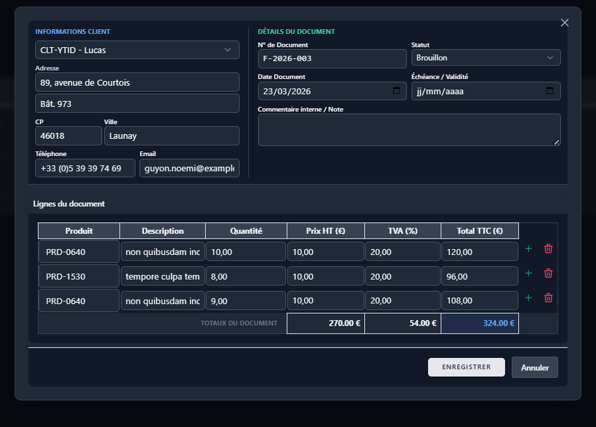This screenshot has width=596, height=427.
Task: Grab the note textarea resize handle
Action: 556,142
